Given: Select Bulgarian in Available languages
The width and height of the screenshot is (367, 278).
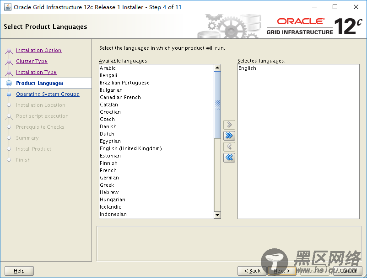Looking at the screenshot, I should tap(157, 90).
